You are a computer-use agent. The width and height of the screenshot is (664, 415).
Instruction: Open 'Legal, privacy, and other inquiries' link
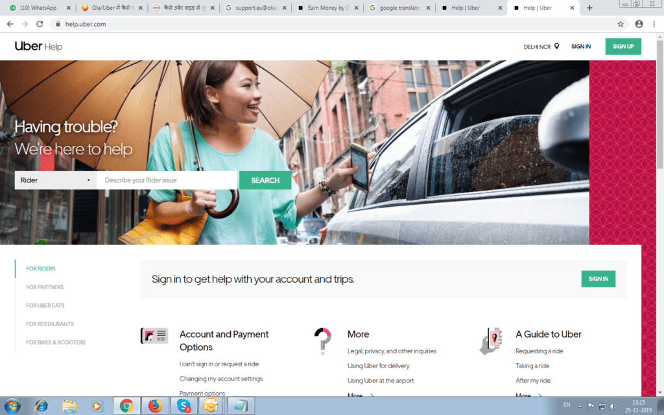coord(392,351)
